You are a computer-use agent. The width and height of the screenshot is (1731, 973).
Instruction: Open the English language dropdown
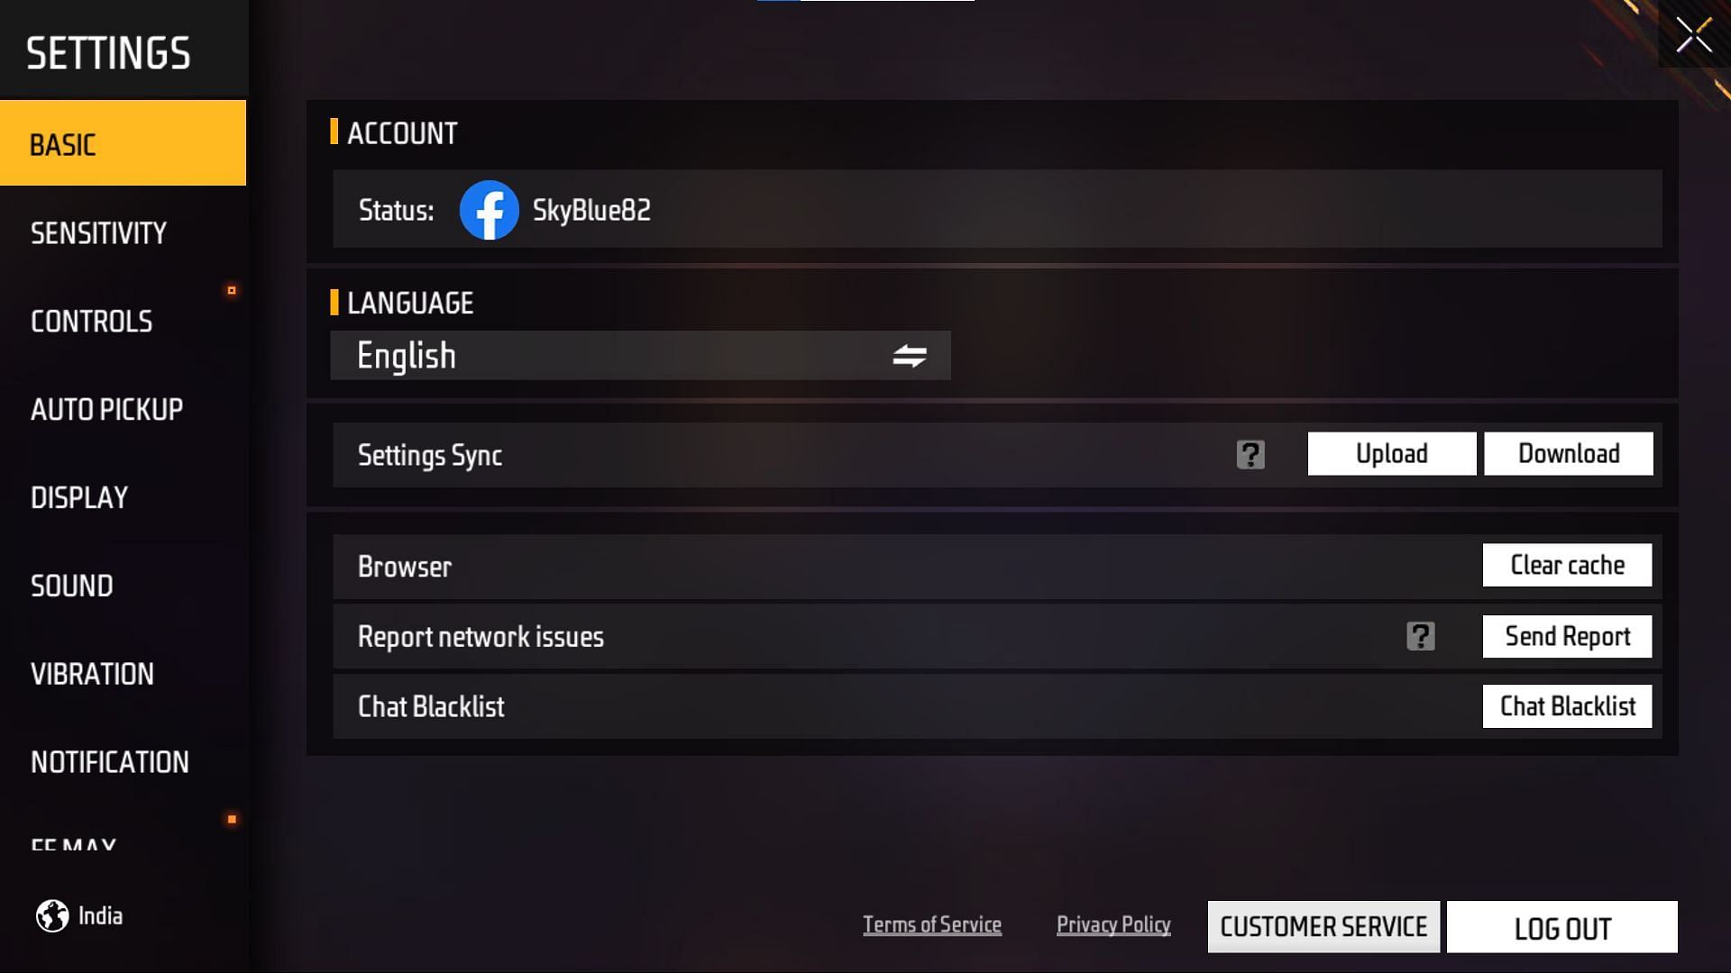[x=641, y=354]
